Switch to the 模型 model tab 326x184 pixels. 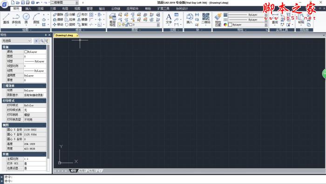74,171
